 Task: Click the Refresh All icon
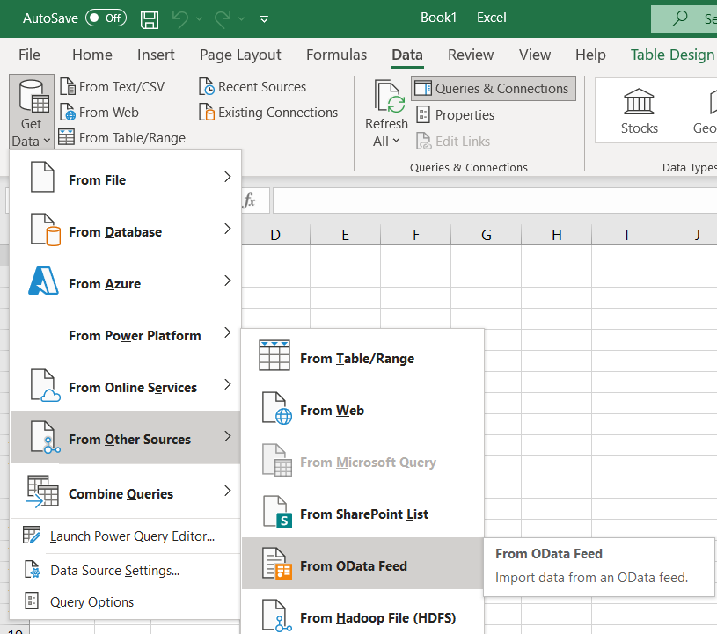click(389, 96)
